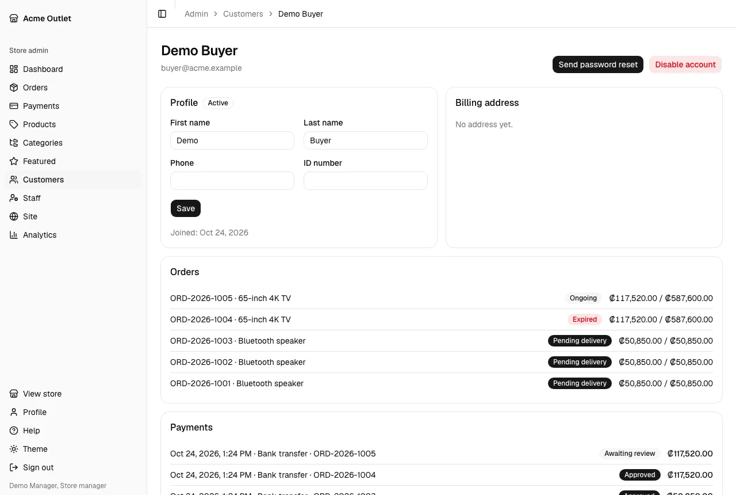Image resolution: width=736 pixels, height=495 pixels.
Task: Focus the First name input field
Action: (x=232, y=140)
